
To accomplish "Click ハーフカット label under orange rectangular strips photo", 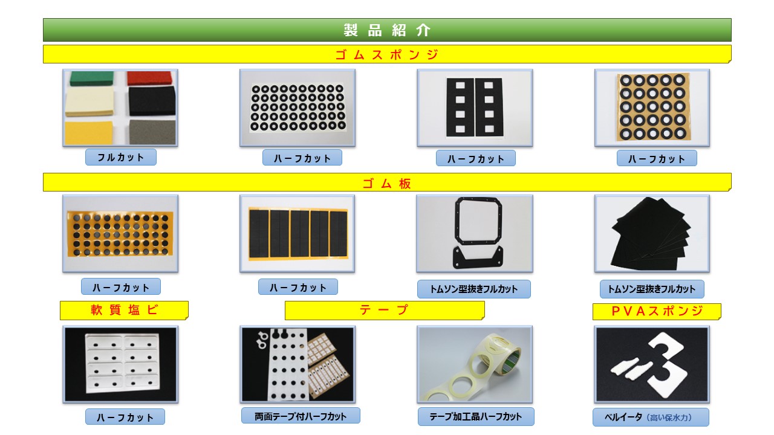I will (x=298, y=286).
